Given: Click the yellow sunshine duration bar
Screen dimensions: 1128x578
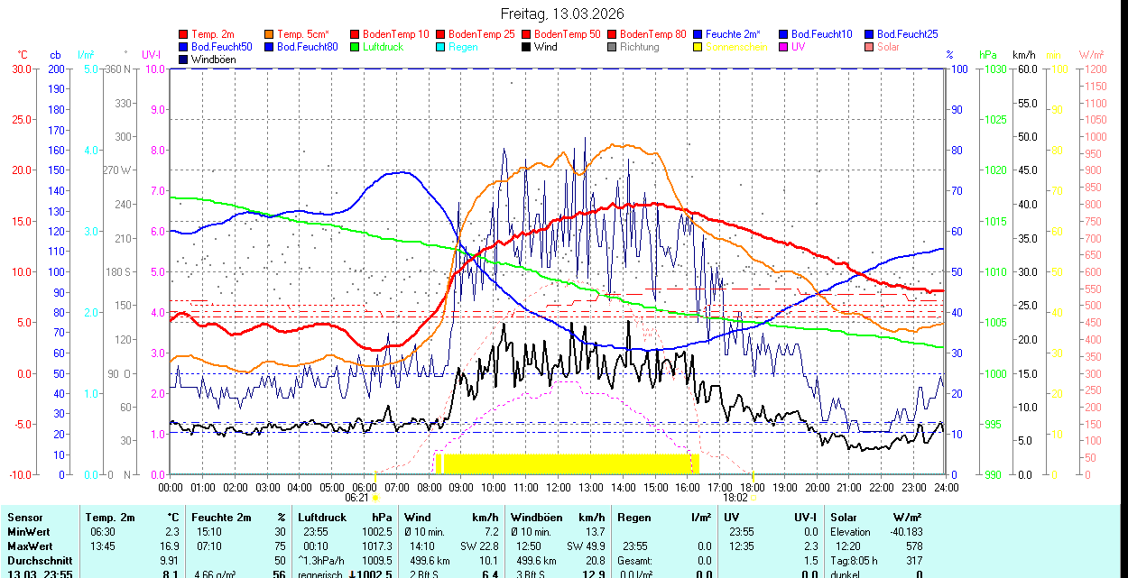Looking at the screenshot, I should [570, 463].
